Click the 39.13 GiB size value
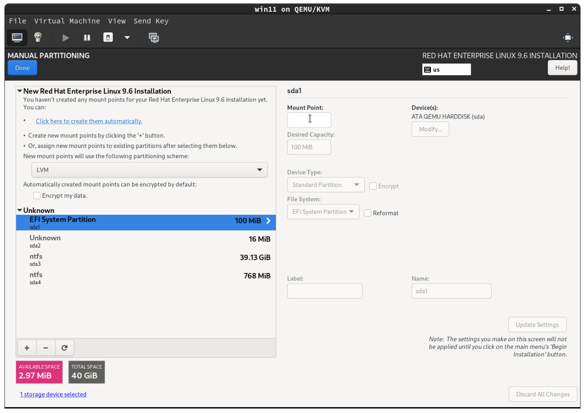 (x=255, y=257)
